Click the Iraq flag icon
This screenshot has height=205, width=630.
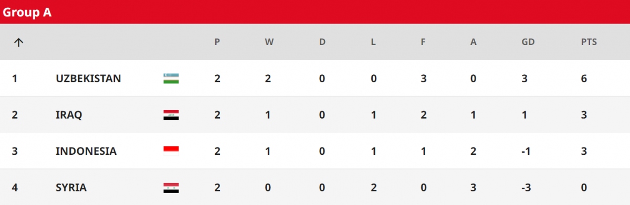point(171,115)
